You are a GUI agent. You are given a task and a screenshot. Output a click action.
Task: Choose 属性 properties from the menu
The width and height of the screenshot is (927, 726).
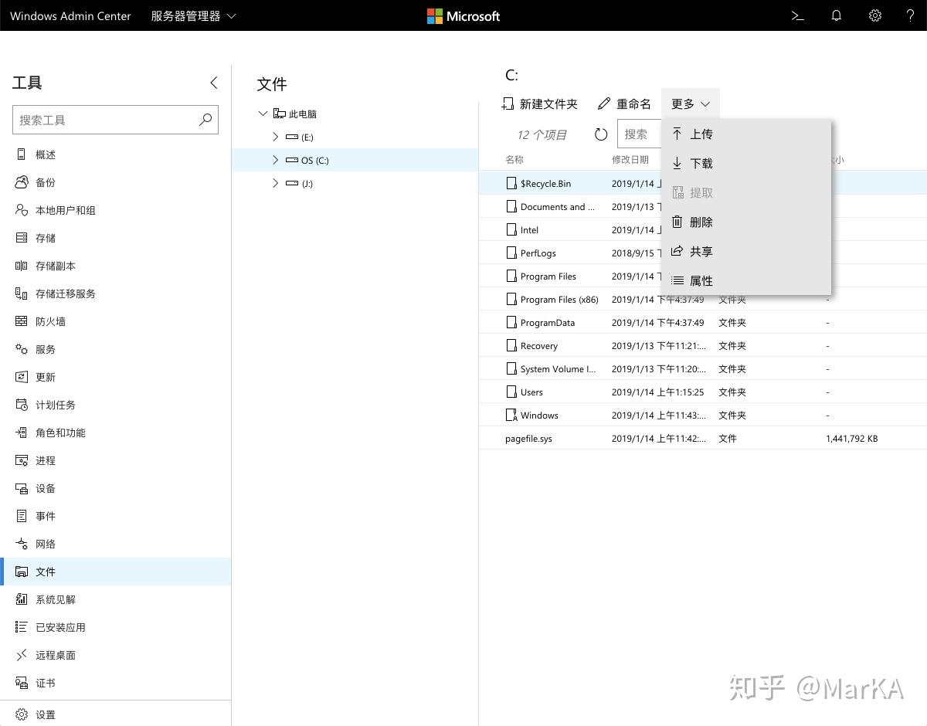tap(746, 281)
